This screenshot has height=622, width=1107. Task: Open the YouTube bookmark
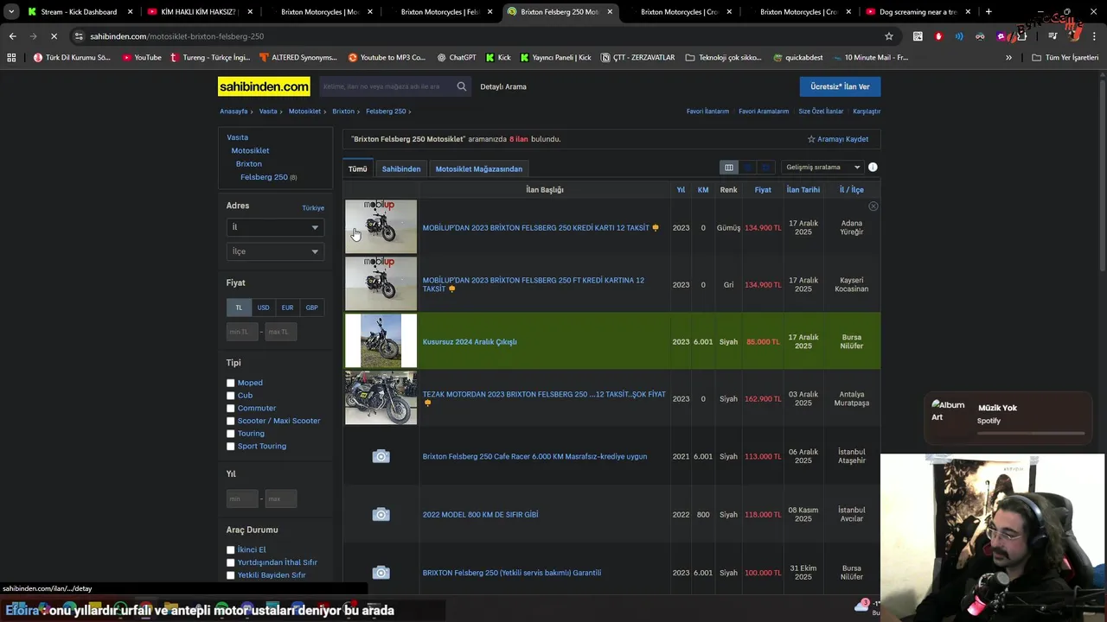click(x=141, y=57)
